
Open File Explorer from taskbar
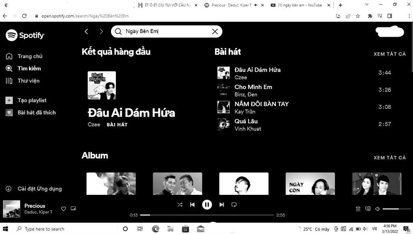coord(171,229)
